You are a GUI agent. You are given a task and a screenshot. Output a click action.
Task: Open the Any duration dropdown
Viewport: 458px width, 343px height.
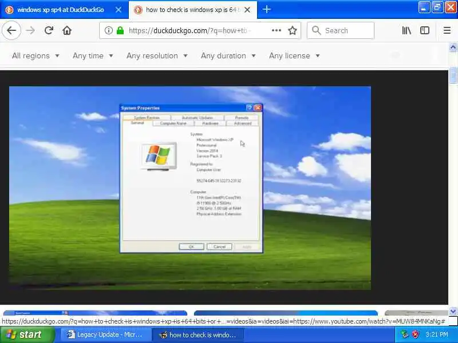(228, 55)
